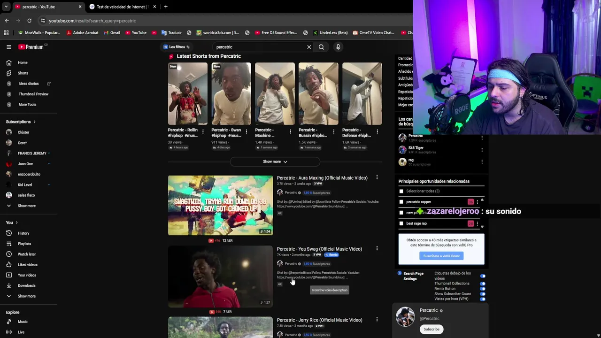Image resolution: width=601 pixels, height=338 pixels.
Task: Open Thumbnail Preview in the sidebar
Action: click(33, 94)
